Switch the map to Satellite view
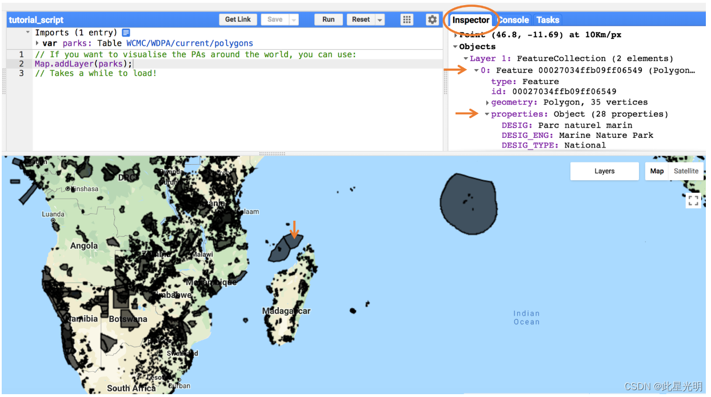Screen dimensions: 711x397 pyautogui.click(x=685, y=170)
